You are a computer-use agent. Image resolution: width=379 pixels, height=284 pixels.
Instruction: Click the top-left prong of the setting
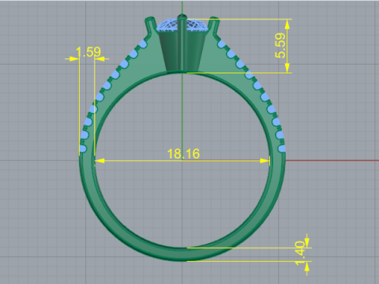pyautogui.click(x=150, y=25)
